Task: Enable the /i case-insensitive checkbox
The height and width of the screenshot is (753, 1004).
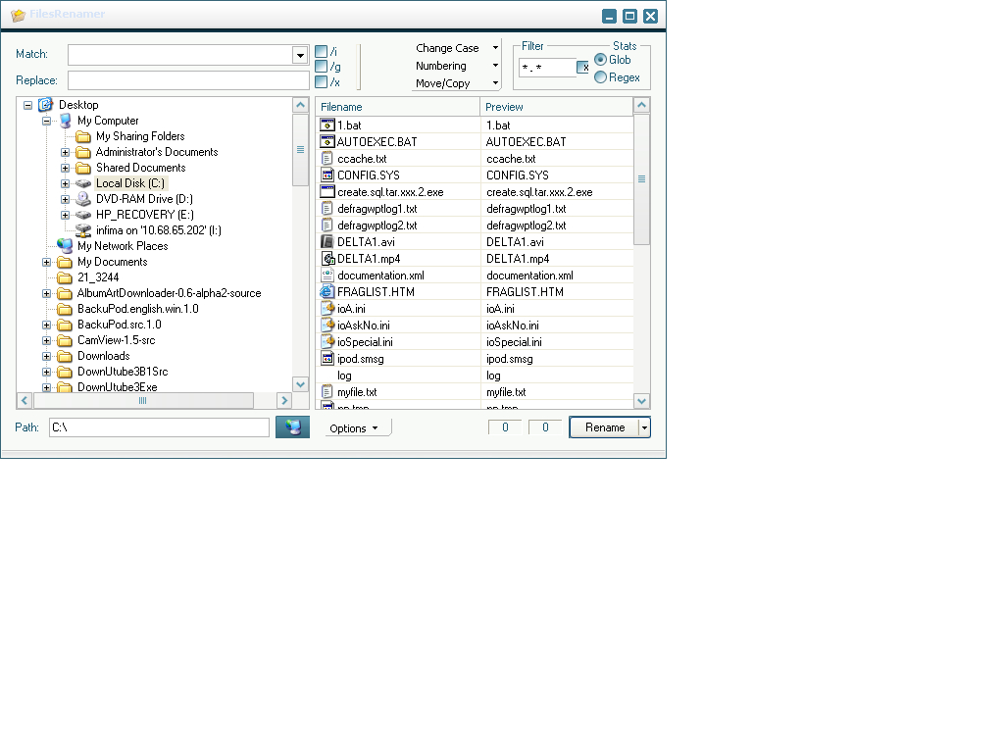Action: 321,52
